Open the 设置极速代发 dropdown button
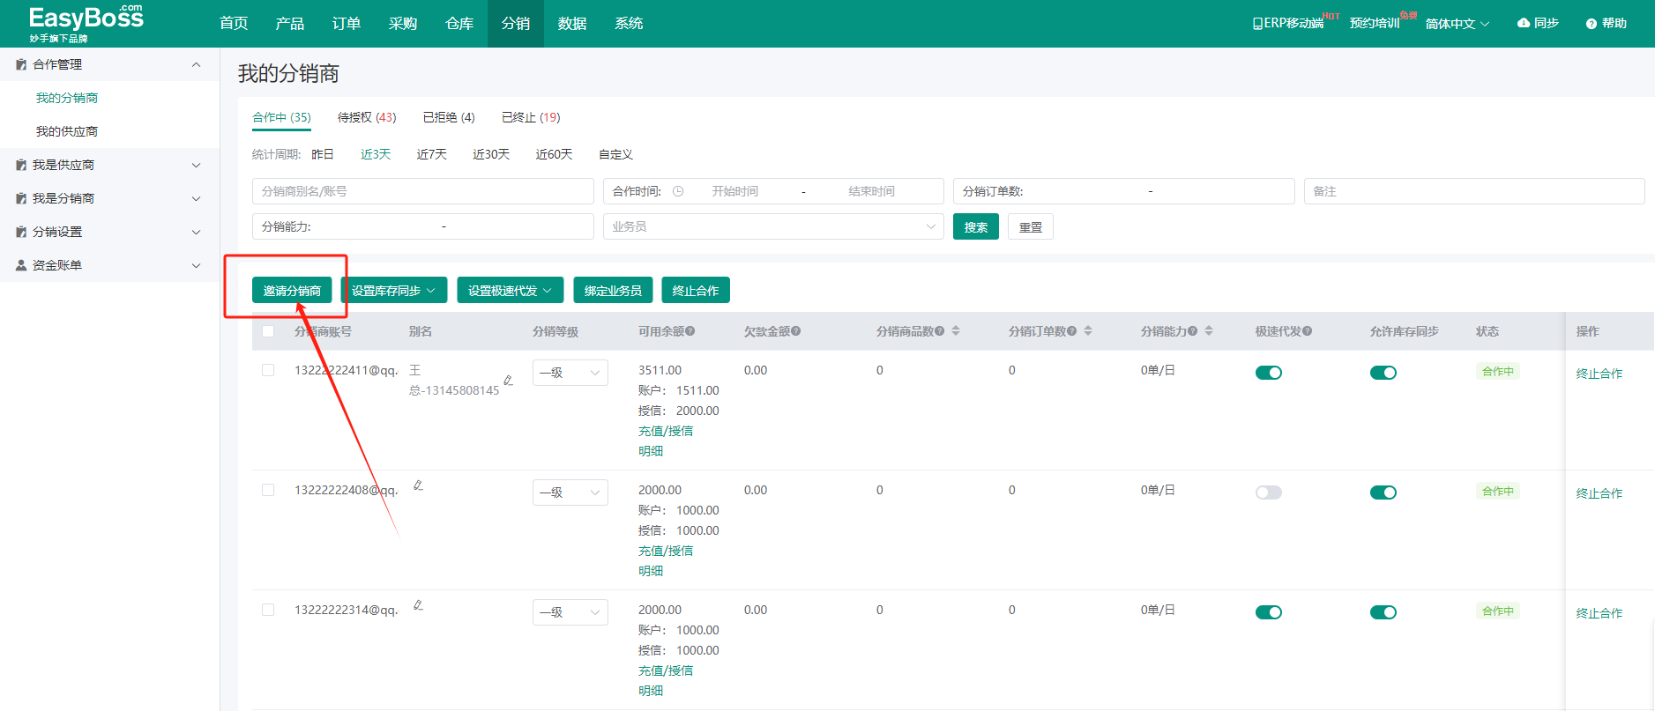The image size is (1655, 711). click(511, 291)
